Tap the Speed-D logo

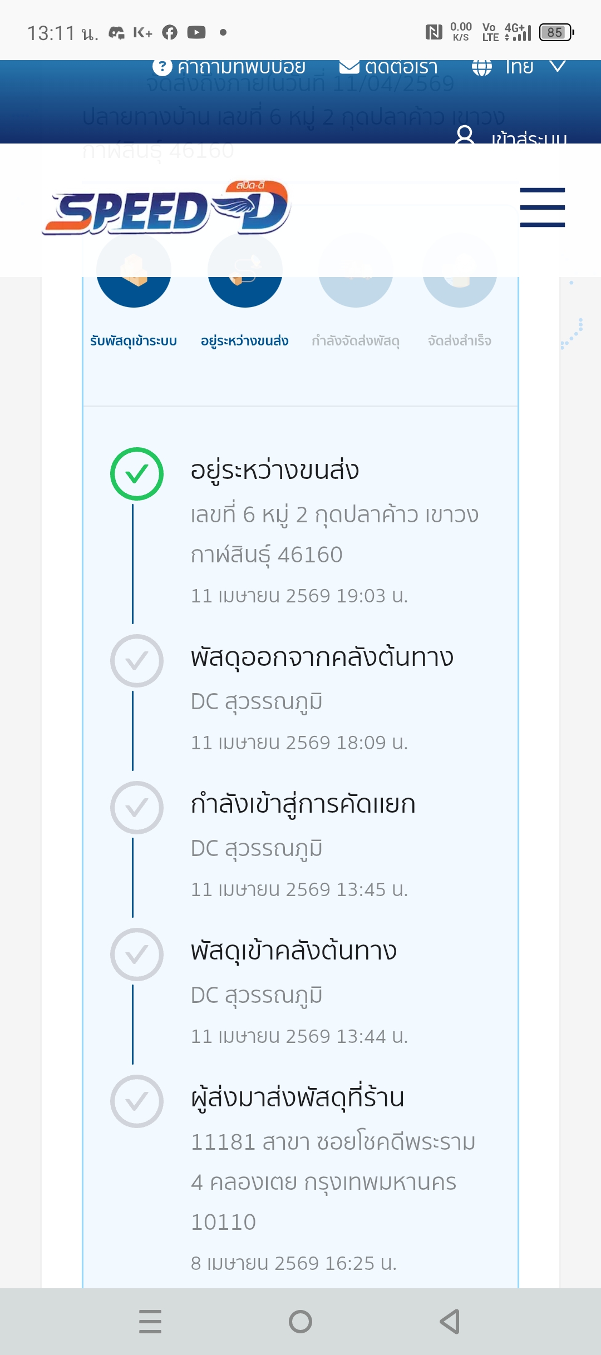[x=166, y=209]
